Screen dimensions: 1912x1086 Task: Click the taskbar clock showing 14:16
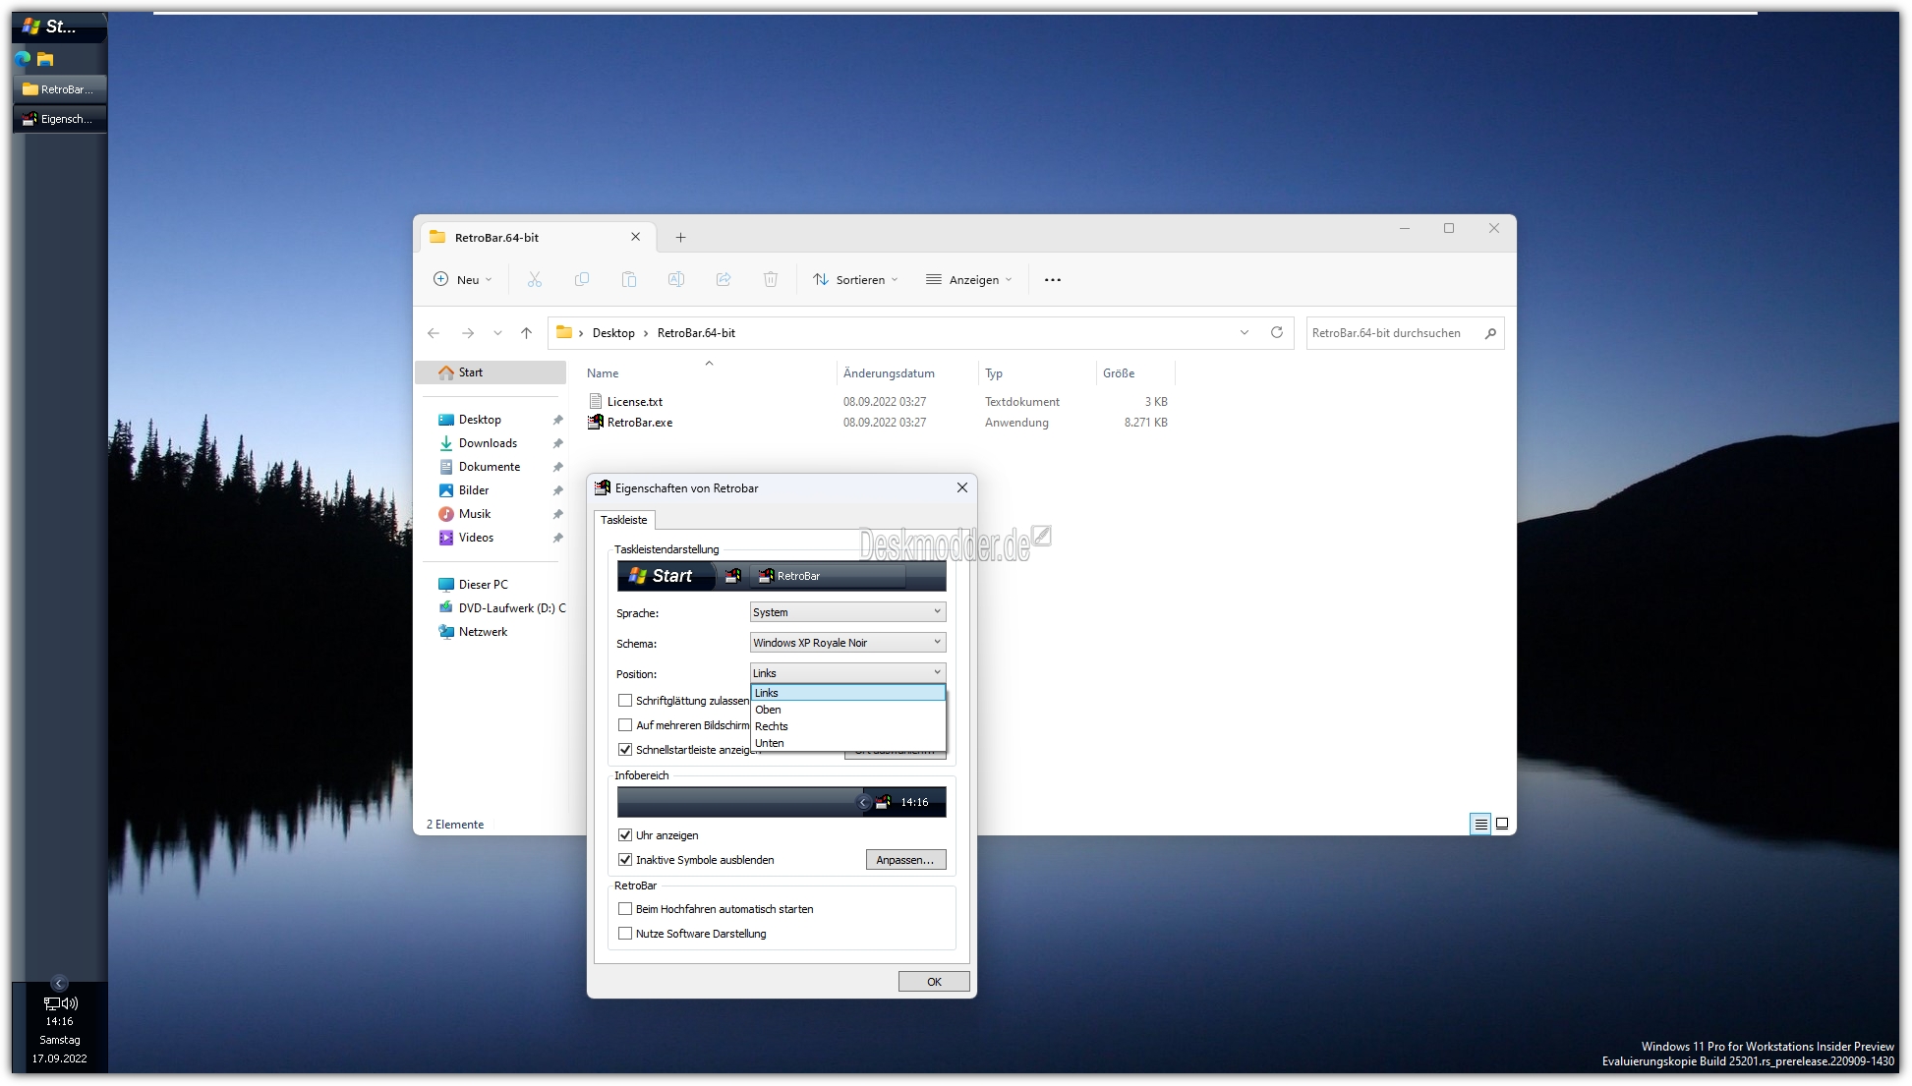[x=59, y=1021]
